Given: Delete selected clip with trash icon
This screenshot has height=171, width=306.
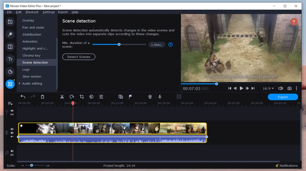Looking at the screenshot, I should point(42,97).
